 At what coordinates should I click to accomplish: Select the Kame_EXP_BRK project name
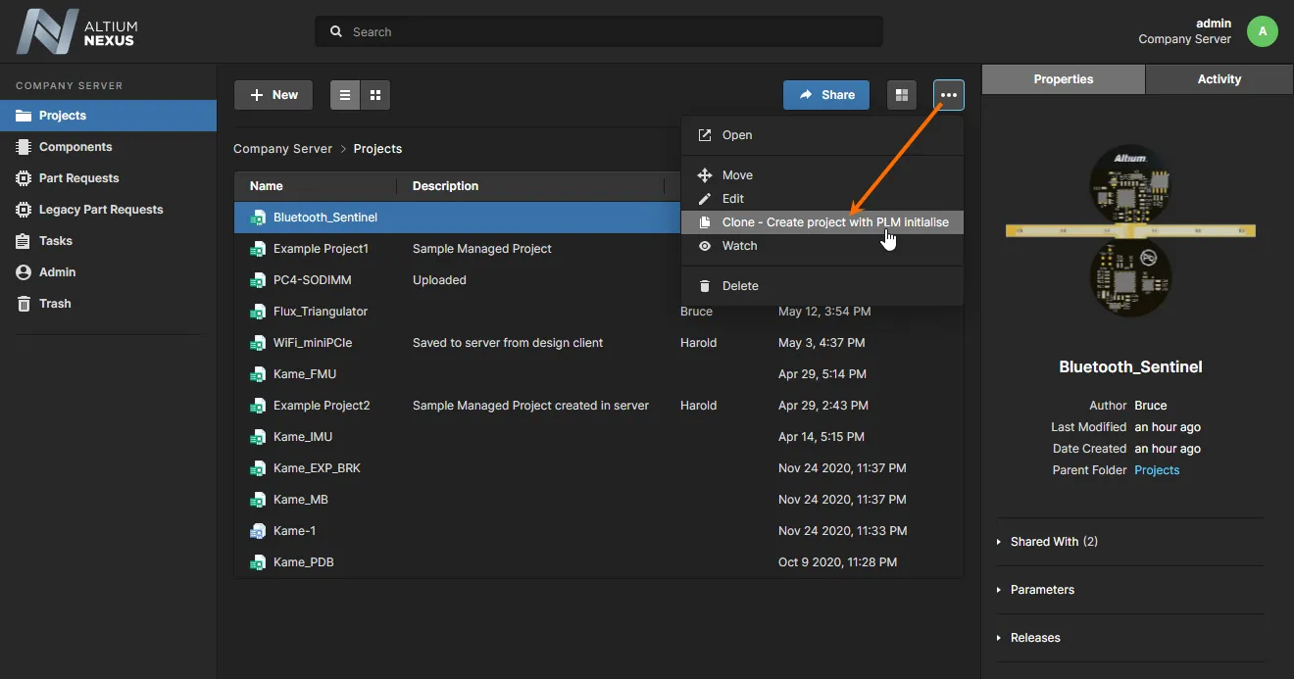pyautogui.click(x=317, y=468)
